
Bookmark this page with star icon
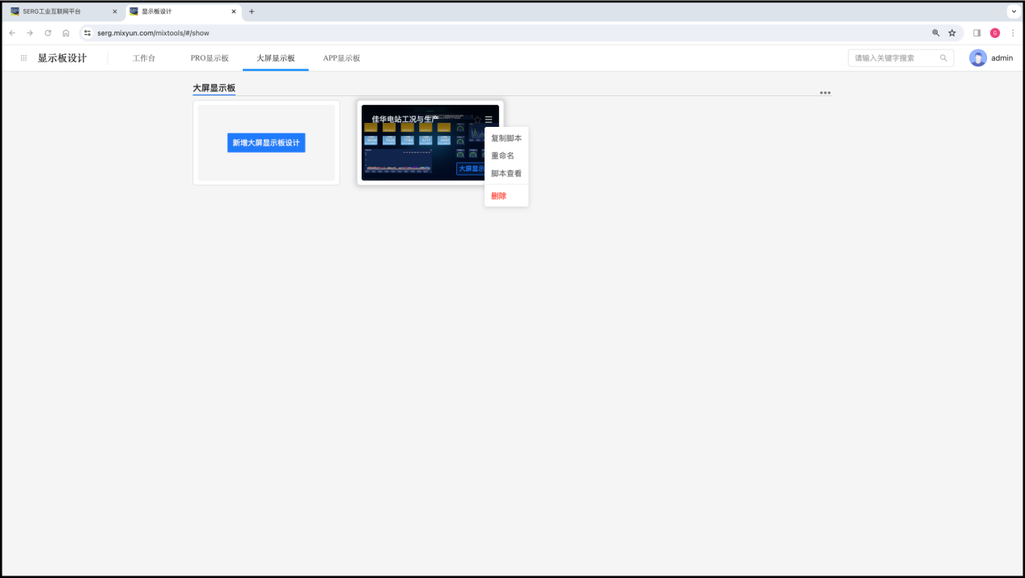[x=952, y=33]
